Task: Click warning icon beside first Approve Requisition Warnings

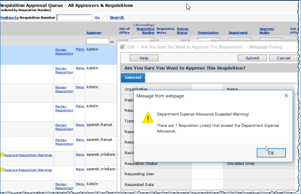Action: 2,155
